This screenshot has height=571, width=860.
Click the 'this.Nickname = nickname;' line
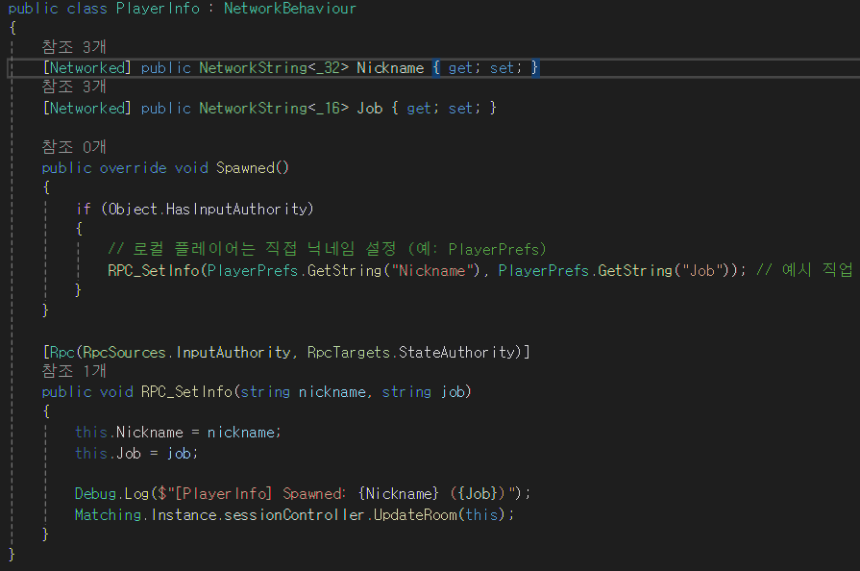click(x=179, y=433)
